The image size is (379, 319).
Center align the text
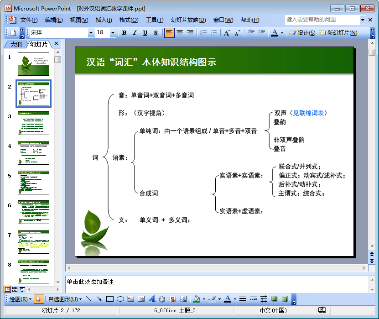180,33
